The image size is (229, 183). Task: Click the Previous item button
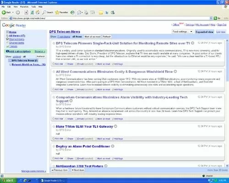pos(60,170)
